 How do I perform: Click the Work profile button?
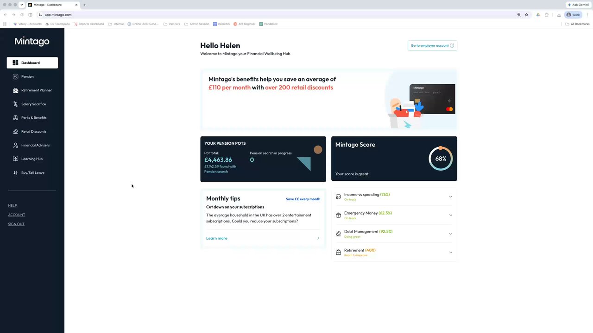point(574,15)
